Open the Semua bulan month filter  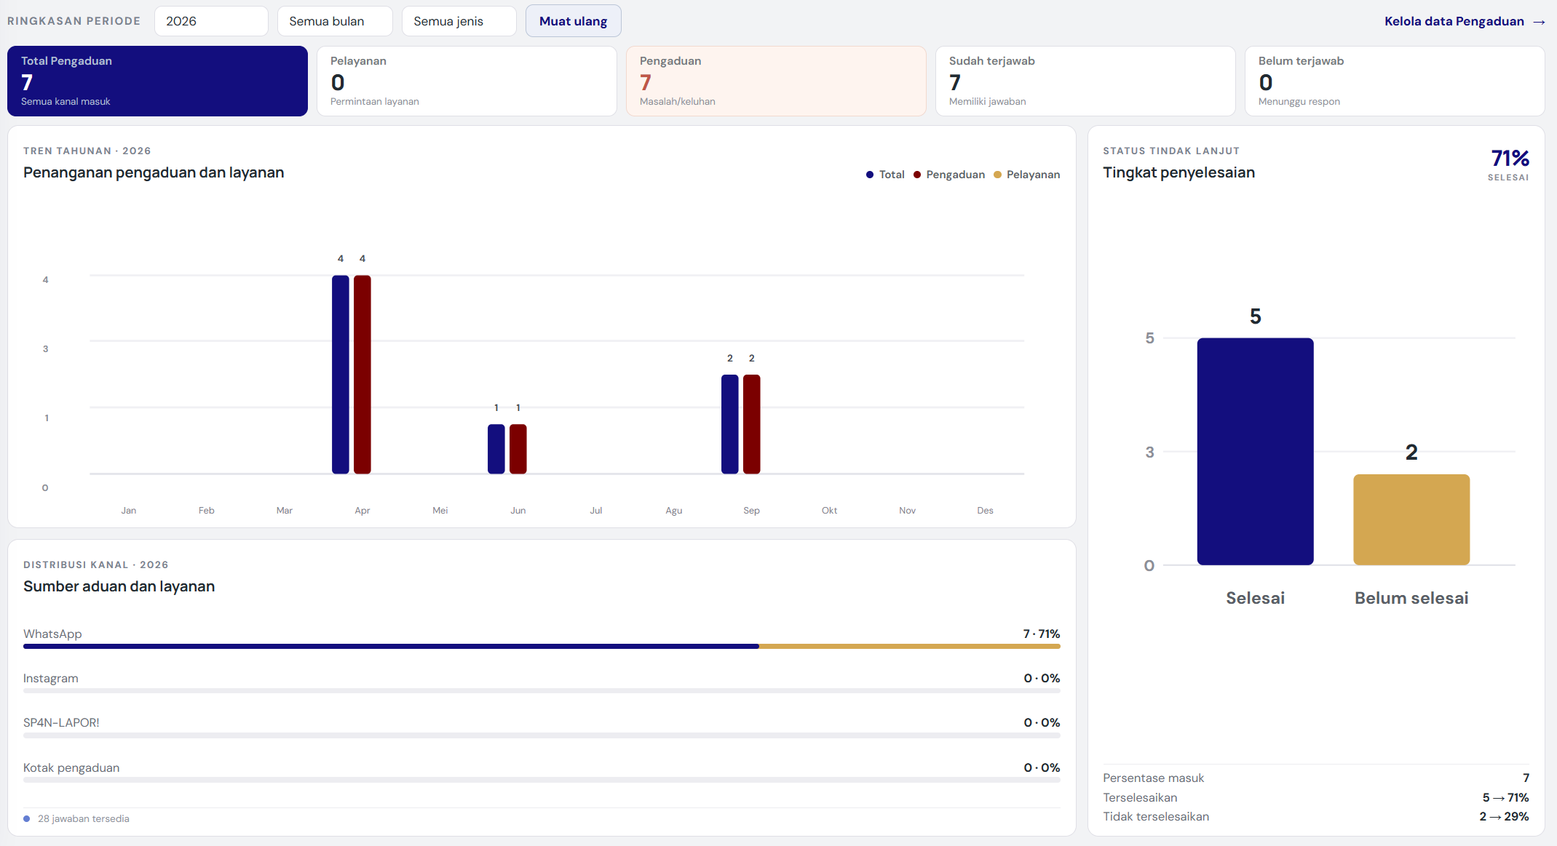pyautogui.click(x=335, y=21)
